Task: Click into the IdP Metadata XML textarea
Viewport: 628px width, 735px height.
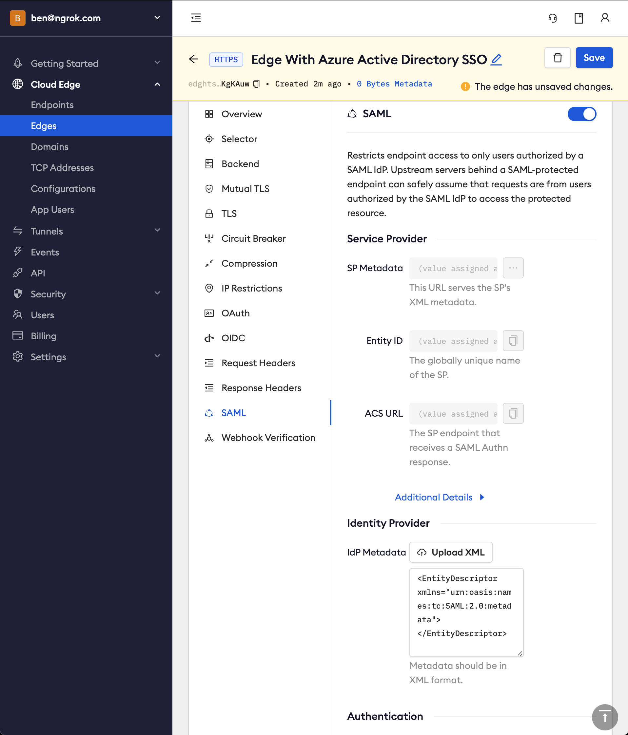Action: tap(466, 612)
